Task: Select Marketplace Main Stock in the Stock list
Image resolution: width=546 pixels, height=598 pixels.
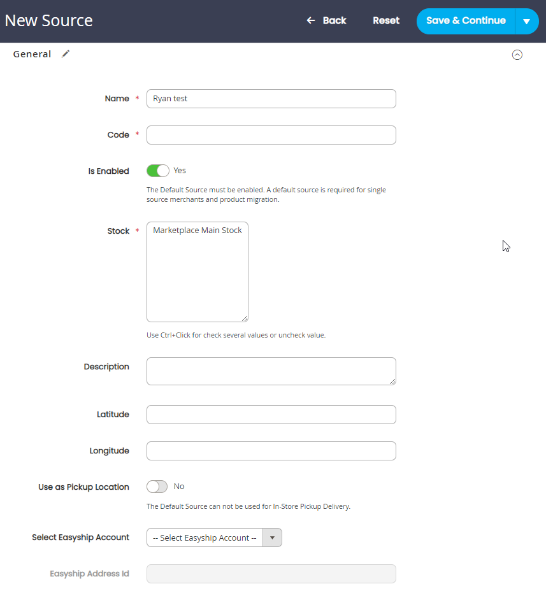Action: click(198, 231)
